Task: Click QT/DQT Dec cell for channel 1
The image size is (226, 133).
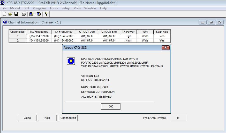Action: [x=87, y=36]
